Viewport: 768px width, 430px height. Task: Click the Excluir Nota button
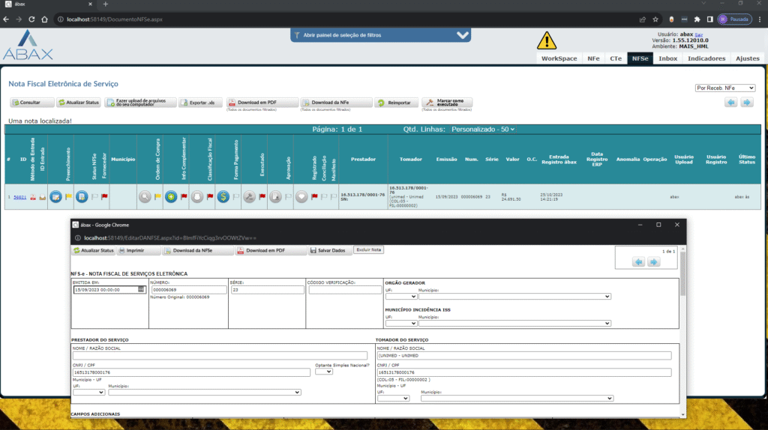pyautogui.click(x=368, y=250)
